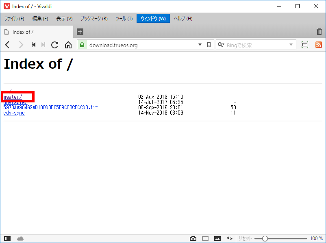This screenshot has height=243, width=326.
Task: Adjust the page zoom slider
Action: tap(280, 239)
